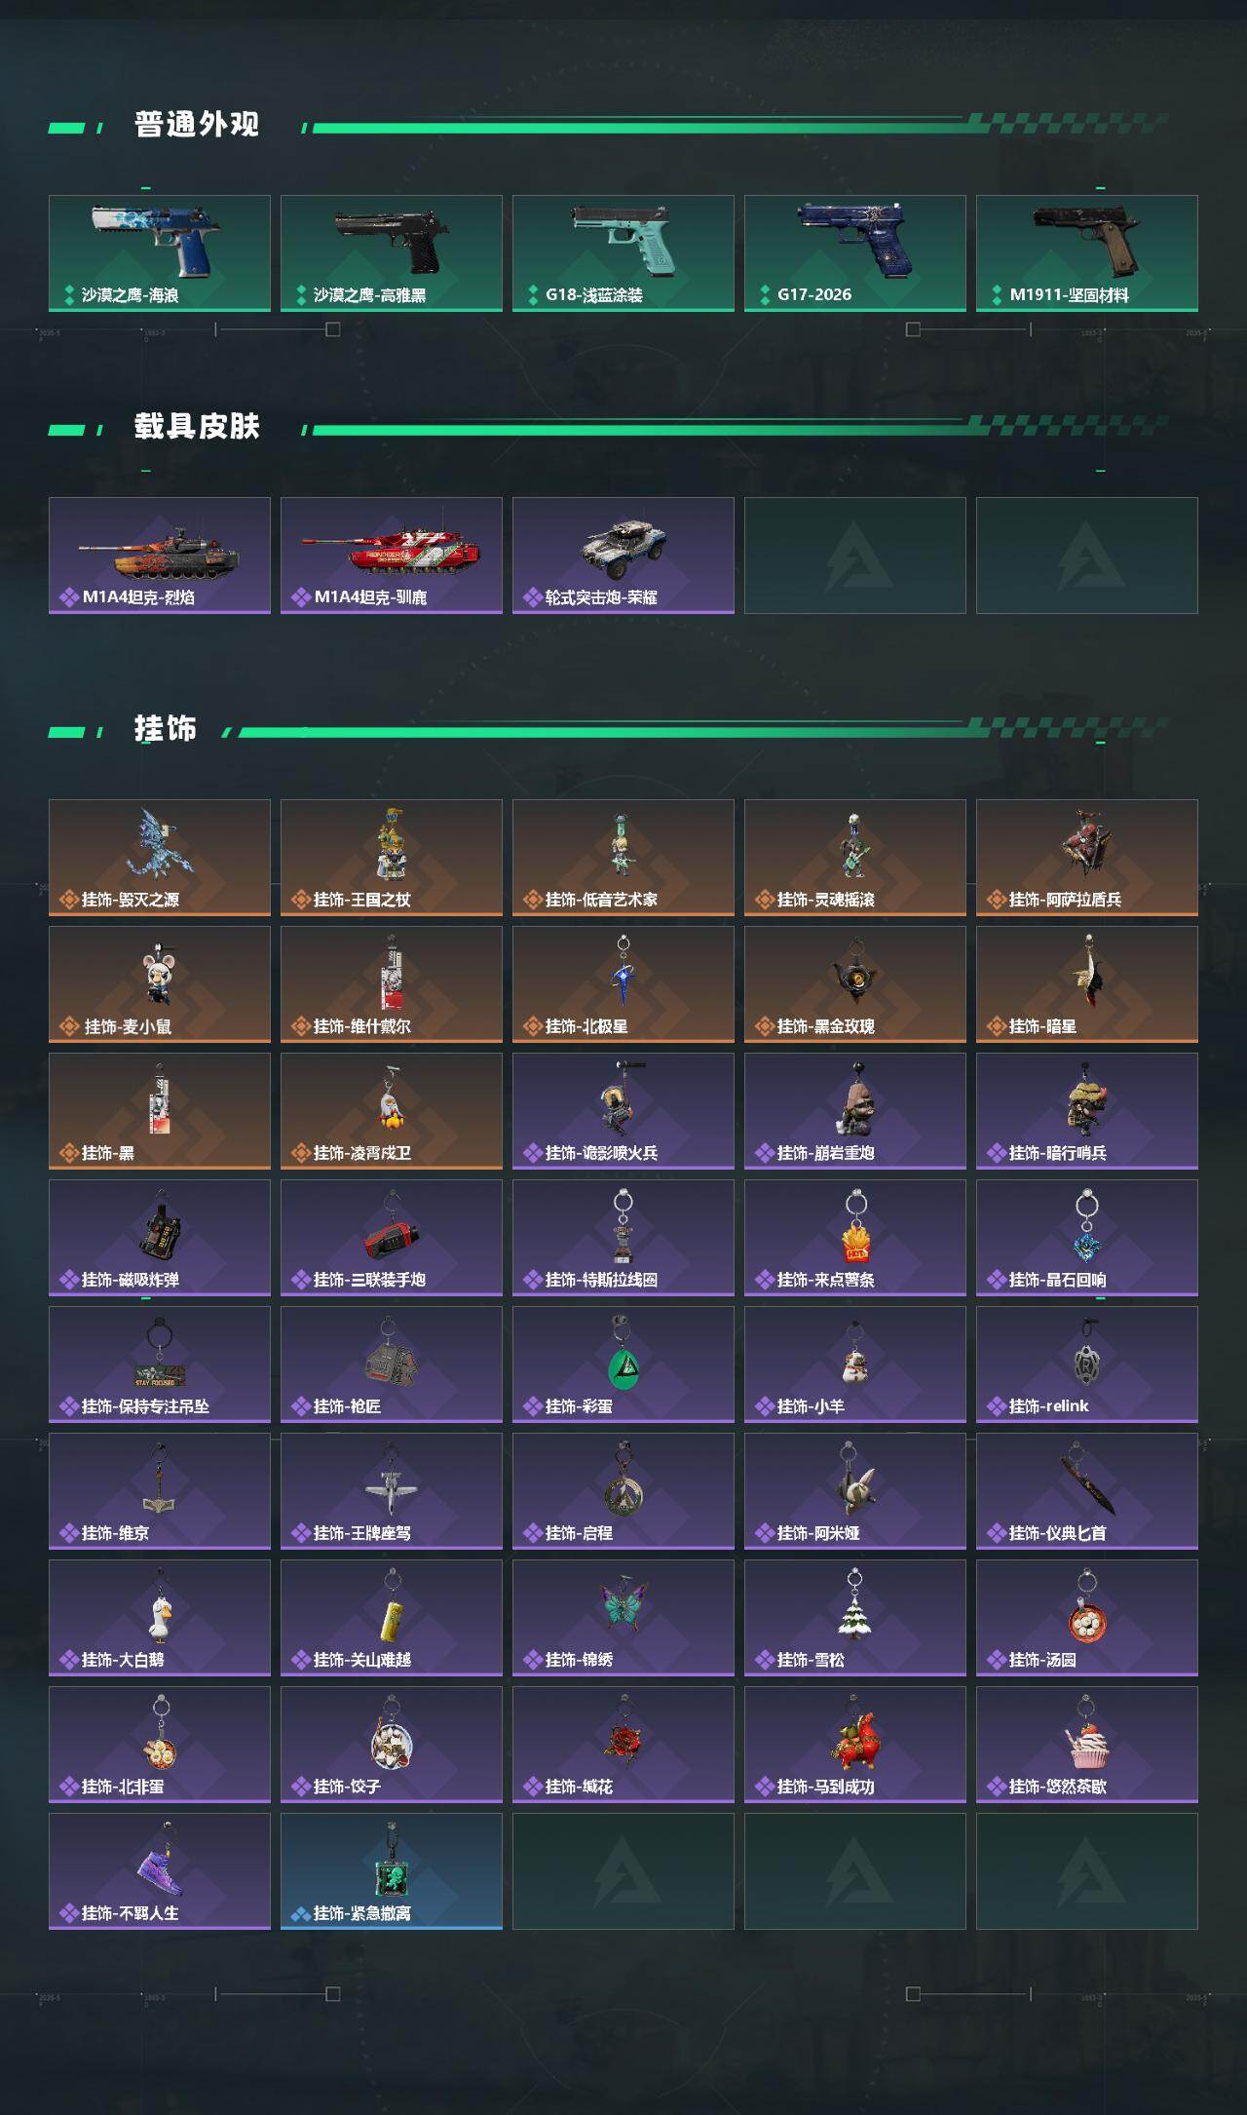Pick the 挂饰-锦绣 butterfly charm icon

[623, 1604]
